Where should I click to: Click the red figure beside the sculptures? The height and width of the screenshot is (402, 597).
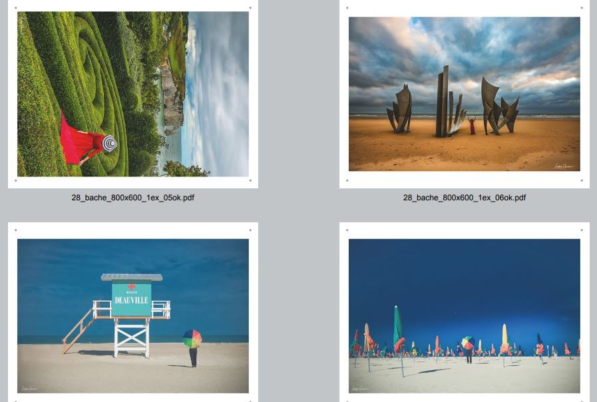point(473,126)
